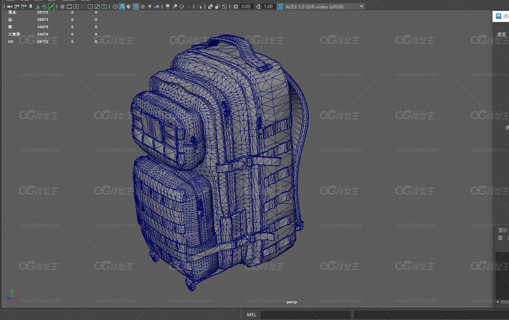Toggle the X-ray display icon
The height and width of the screenshot is (320, 509).
pos(210,7)
